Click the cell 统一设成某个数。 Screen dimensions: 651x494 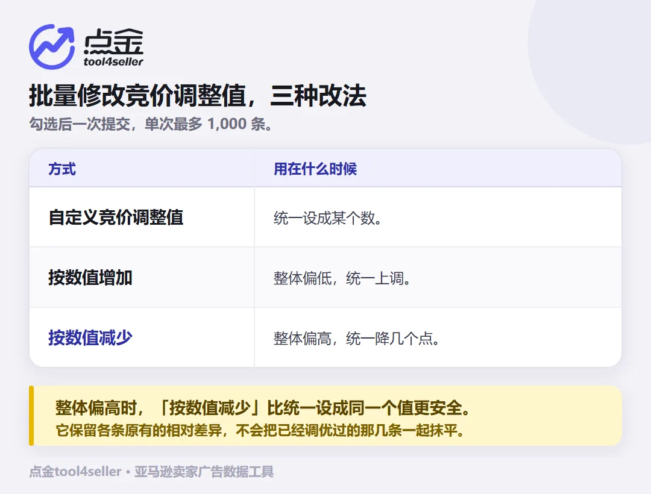pyautogui.click(x=327, y=217)
